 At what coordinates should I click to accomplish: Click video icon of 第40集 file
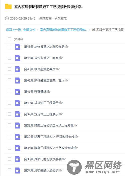point(18,103)
